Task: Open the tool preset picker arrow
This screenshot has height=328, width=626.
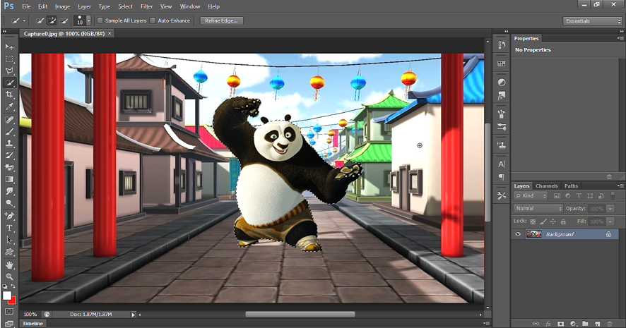Action: pos(24,20)
